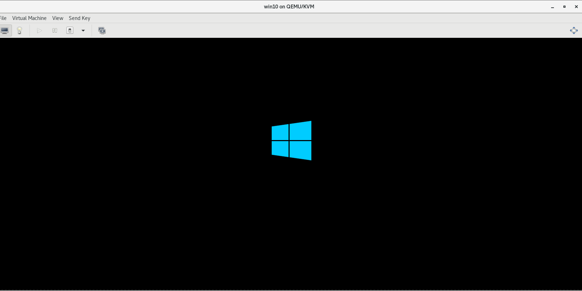582x291 pixels.
Task: Show the graphical console view
Action: pyautogui.click(x=5, y=30)
